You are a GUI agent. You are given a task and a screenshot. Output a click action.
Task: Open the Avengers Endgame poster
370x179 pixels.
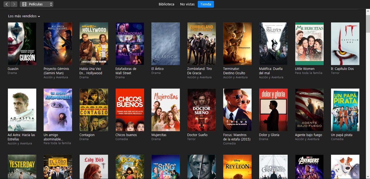[x=309, y=167]
